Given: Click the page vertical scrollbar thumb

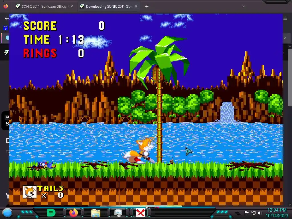Looking at the screenshot, I should pyautogui.click(x=290, y=77).
